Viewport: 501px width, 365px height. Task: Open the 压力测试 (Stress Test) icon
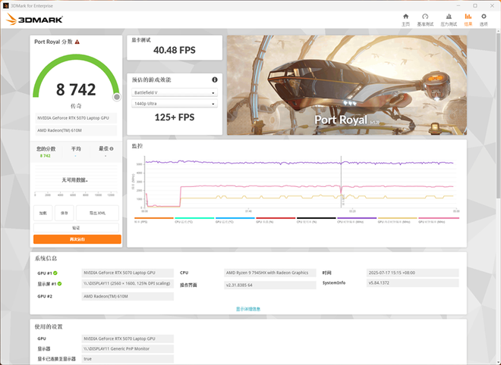point(449,20)
